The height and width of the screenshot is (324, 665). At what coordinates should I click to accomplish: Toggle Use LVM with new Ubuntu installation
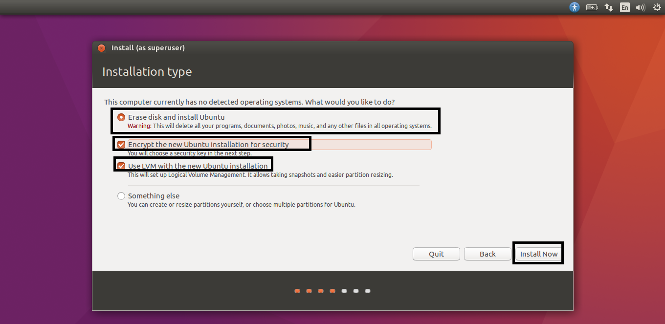coord(121,166)
